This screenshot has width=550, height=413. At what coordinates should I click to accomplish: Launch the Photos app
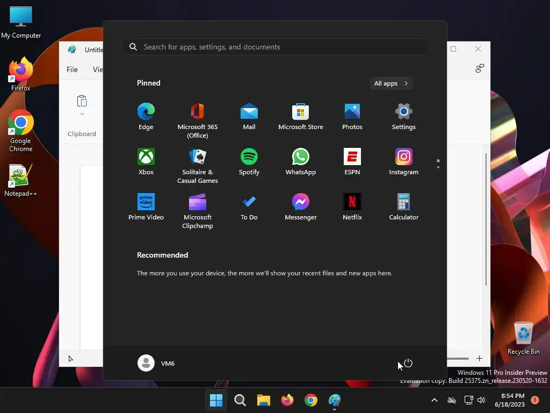click(x=352, y=117)
